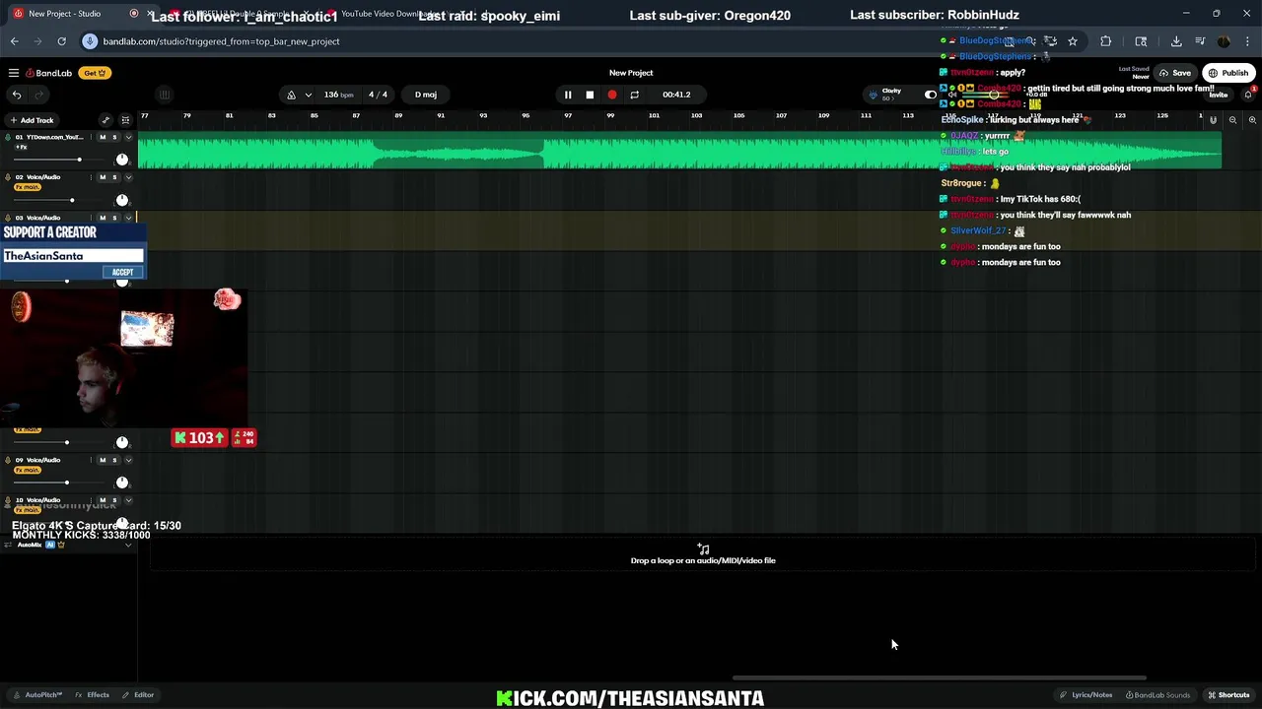Click track 01 pan knob
Image resolution: width=1262 pixels, height=709 pixels.
click(x=122, y=160)
